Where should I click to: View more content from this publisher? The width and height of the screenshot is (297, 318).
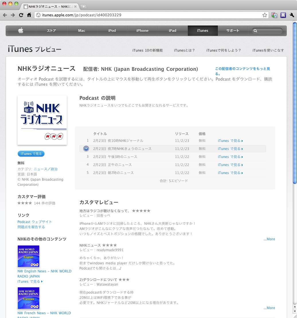coord(243,71)
